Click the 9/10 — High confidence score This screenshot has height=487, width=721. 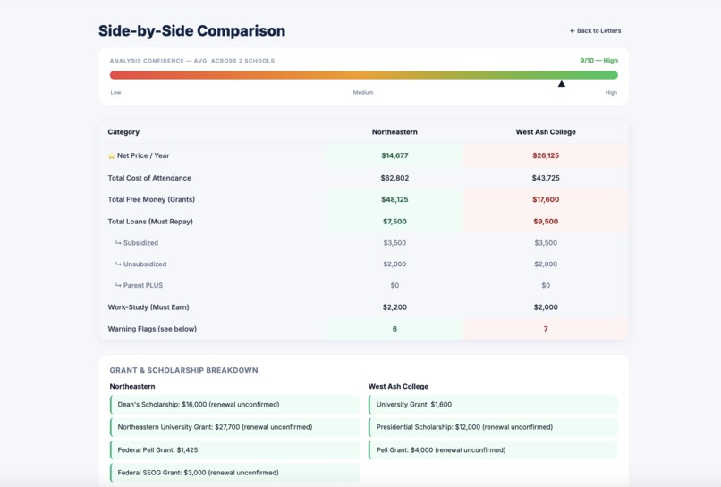click(598, 60)
